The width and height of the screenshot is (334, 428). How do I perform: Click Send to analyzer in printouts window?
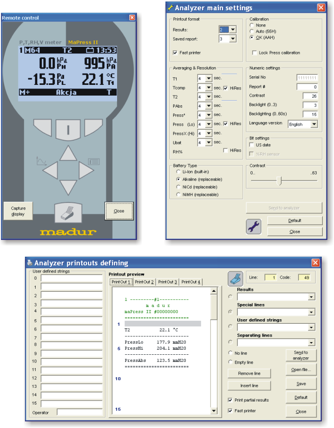[x=301, y=355]
